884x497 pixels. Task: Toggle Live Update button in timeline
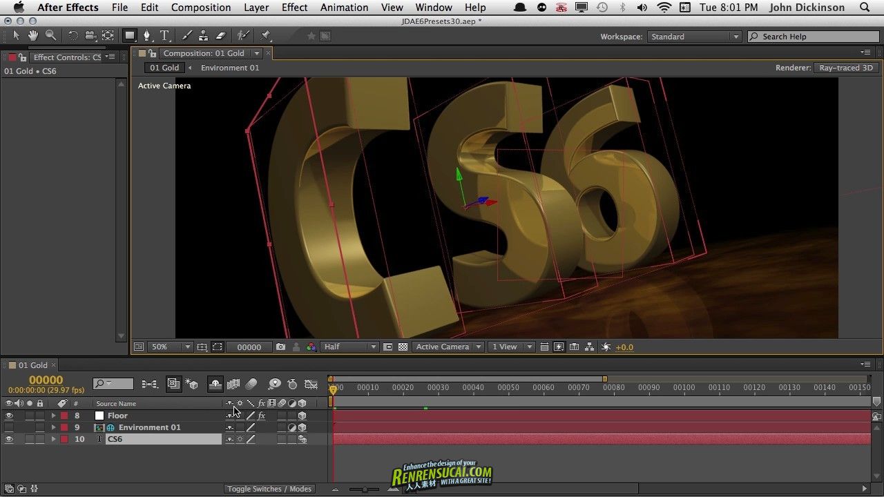[x=173, y=384]
